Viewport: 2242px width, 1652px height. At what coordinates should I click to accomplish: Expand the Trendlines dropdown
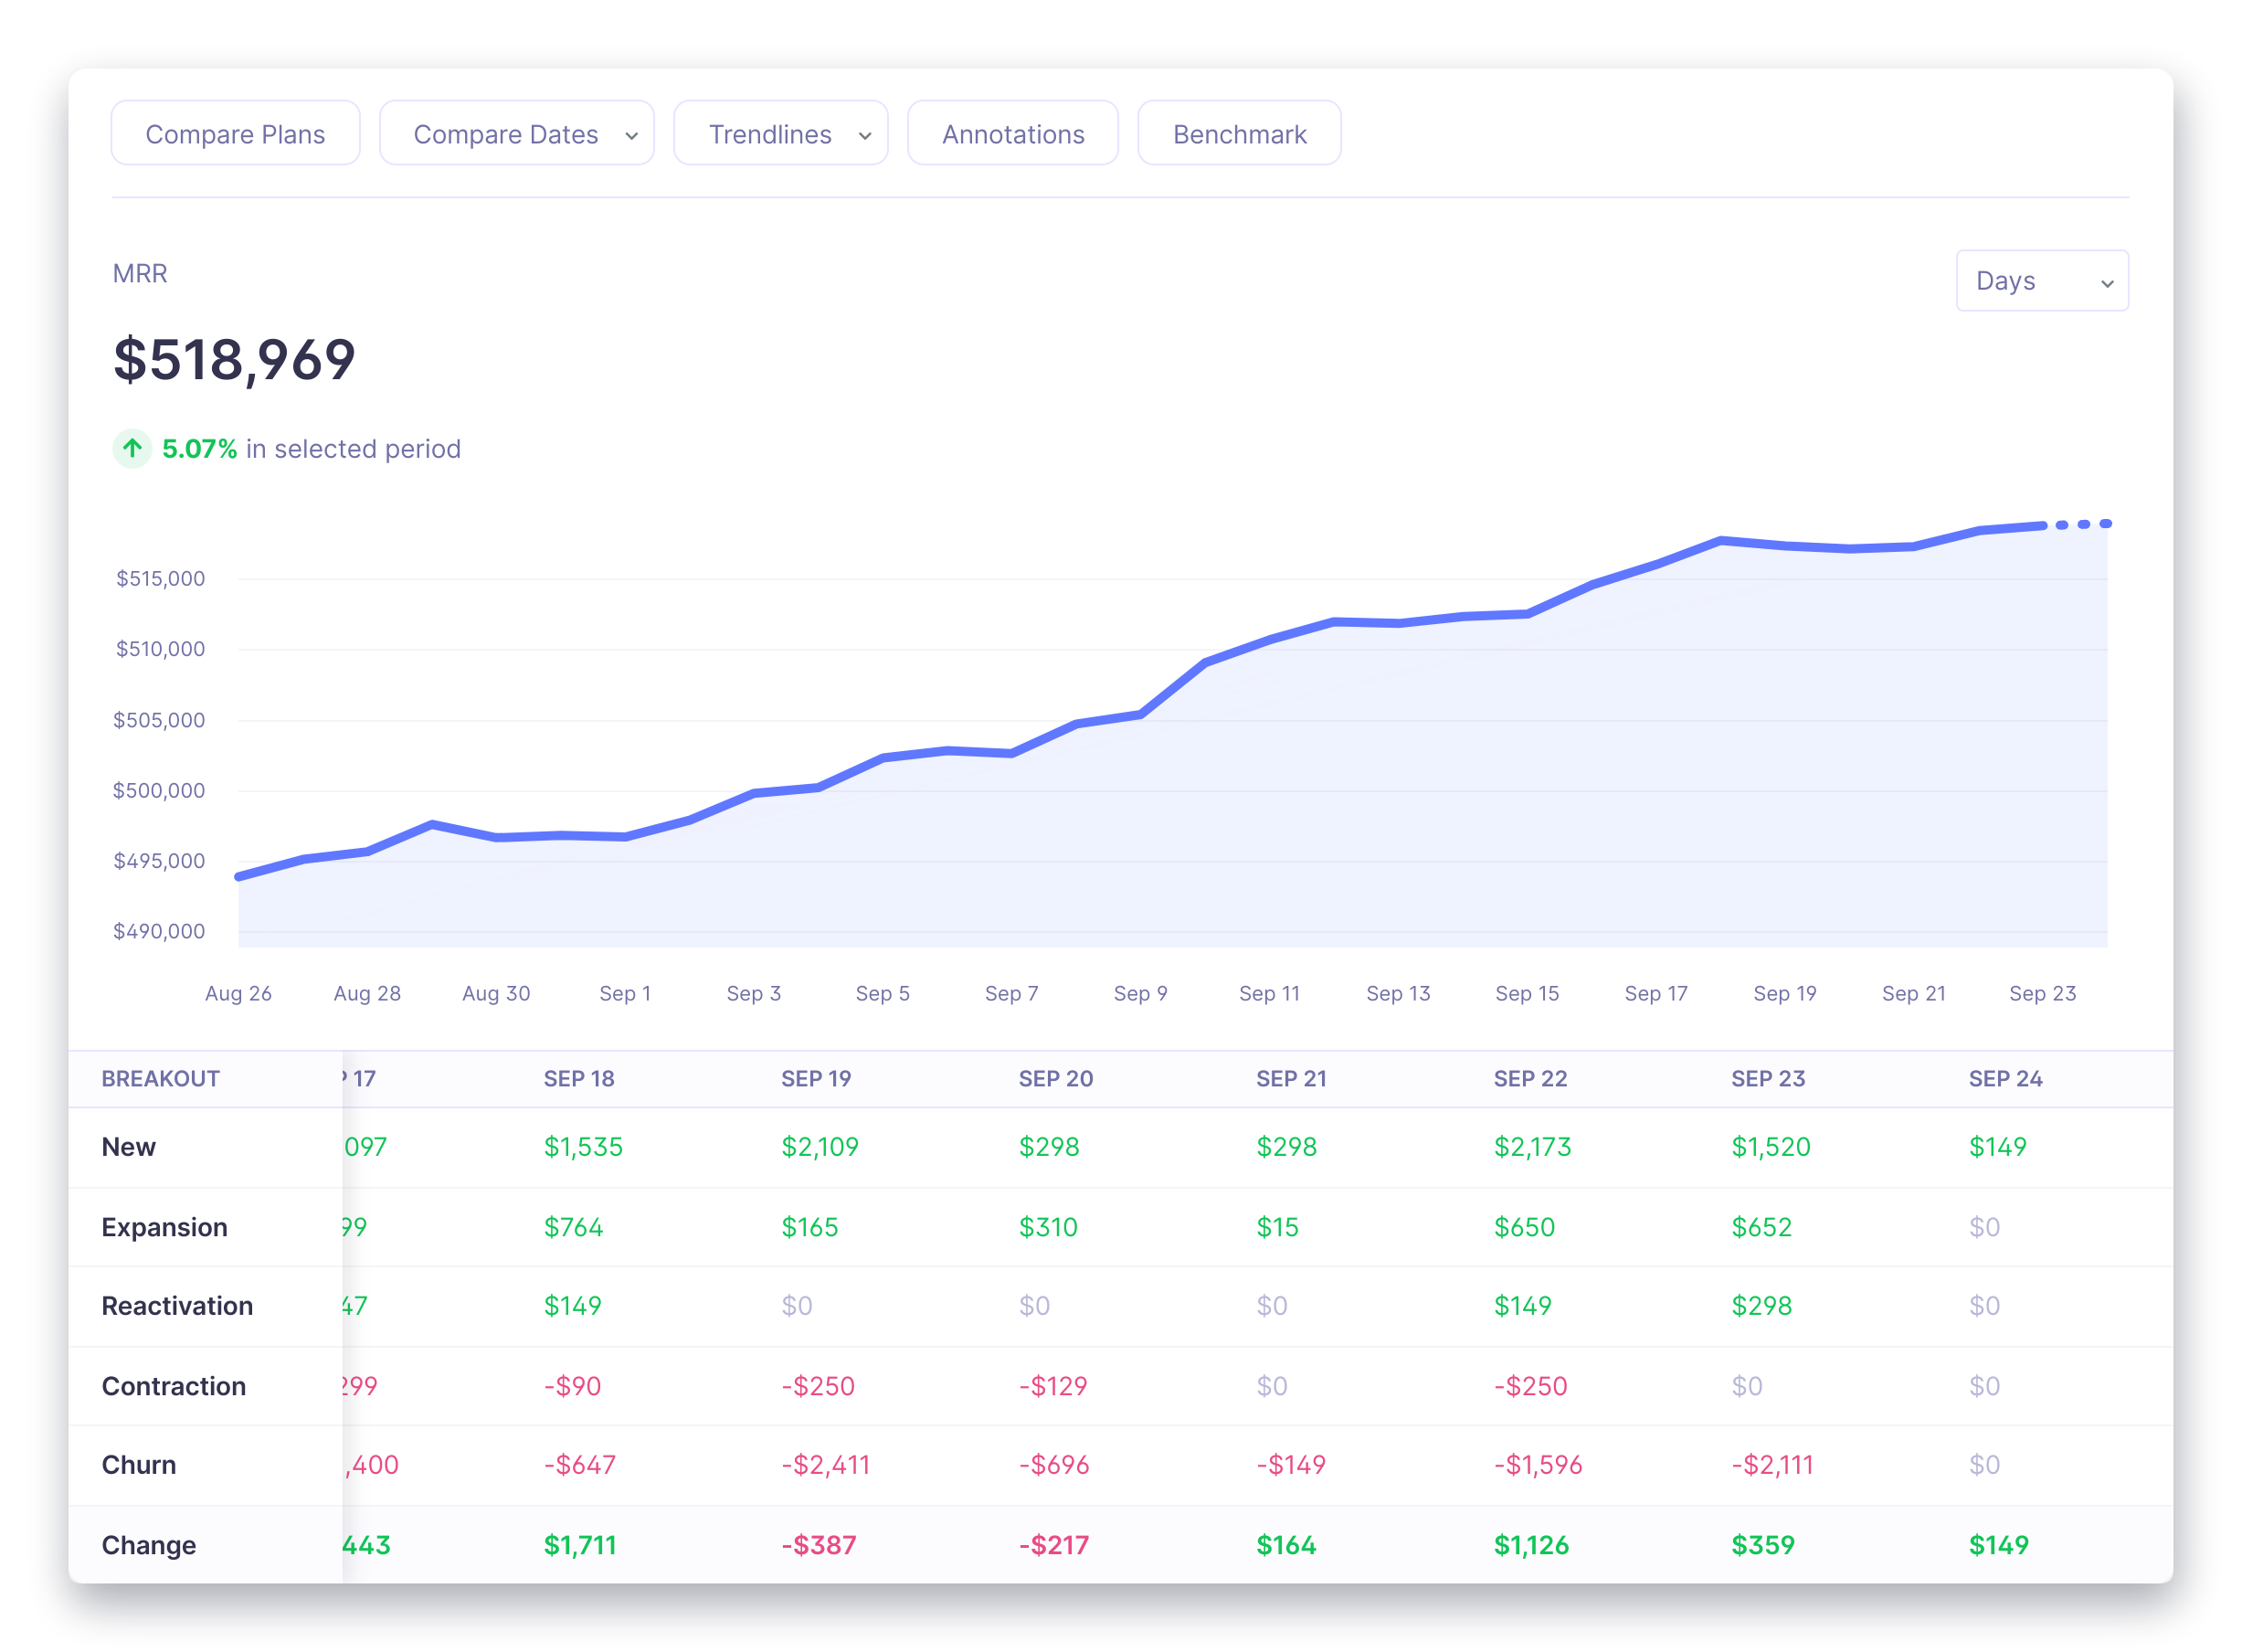(780, 133)
